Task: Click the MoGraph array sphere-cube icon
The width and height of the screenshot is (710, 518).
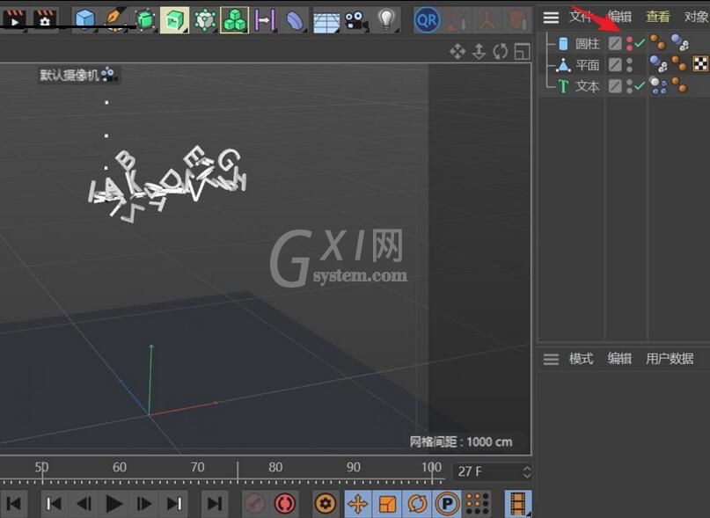Action: (205, 20)
